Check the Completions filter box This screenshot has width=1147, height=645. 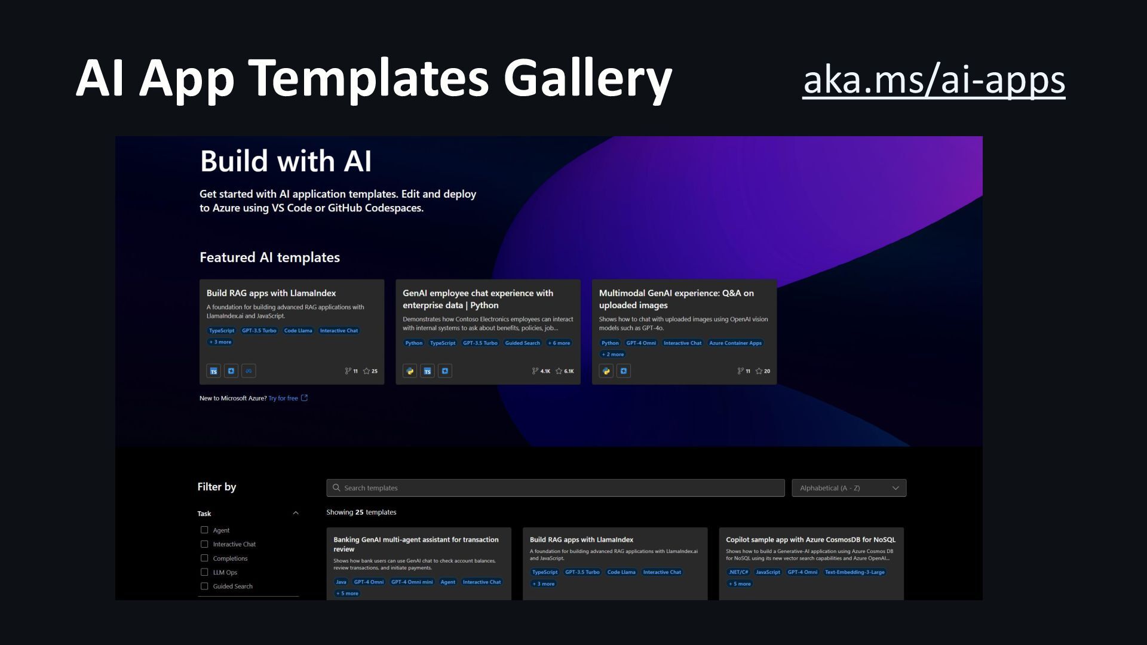tap(204, 558)
